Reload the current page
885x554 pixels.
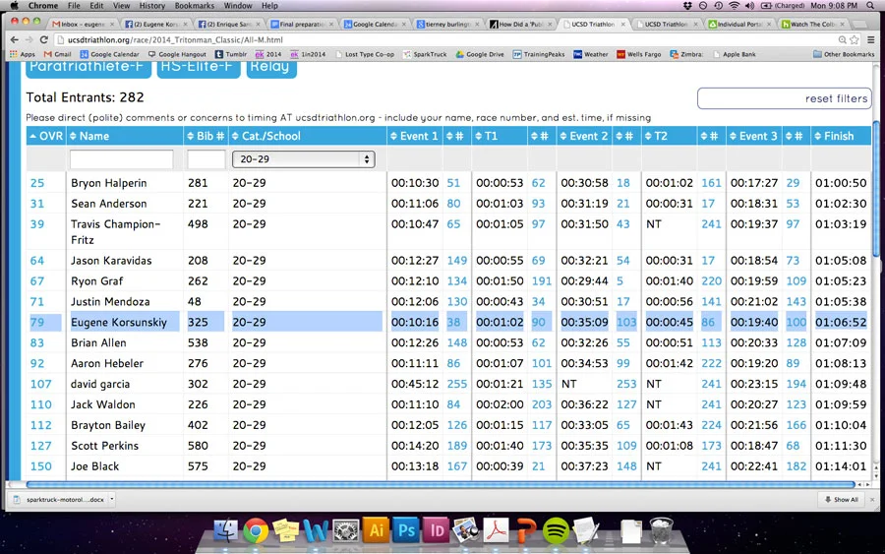pos(43,39)
